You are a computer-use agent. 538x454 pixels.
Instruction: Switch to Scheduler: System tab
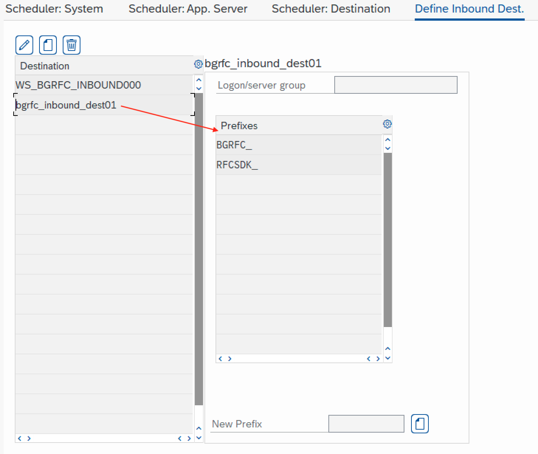(x=54, y=9)
